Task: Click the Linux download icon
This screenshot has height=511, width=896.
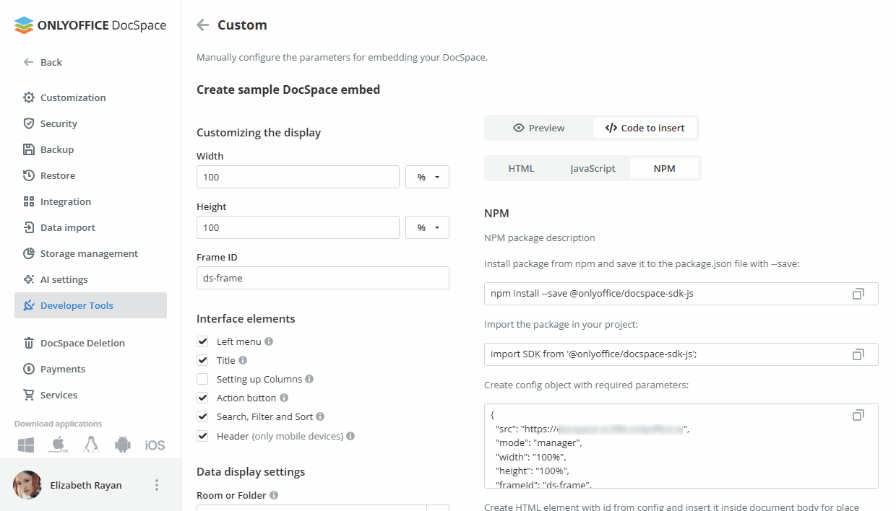Action: 90,445
